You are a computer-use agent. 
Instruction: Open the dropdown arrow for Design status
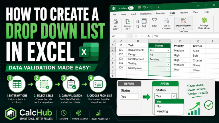169,55
